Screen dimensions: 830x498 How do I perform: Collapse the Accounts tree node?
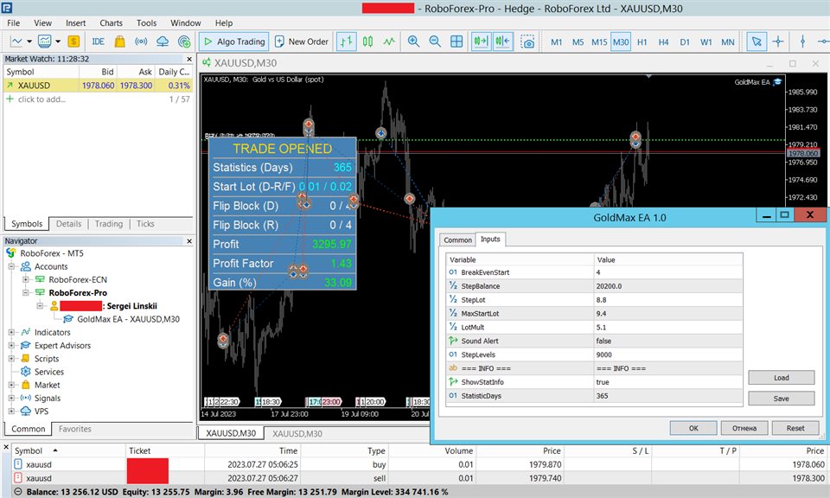point(11,267)
